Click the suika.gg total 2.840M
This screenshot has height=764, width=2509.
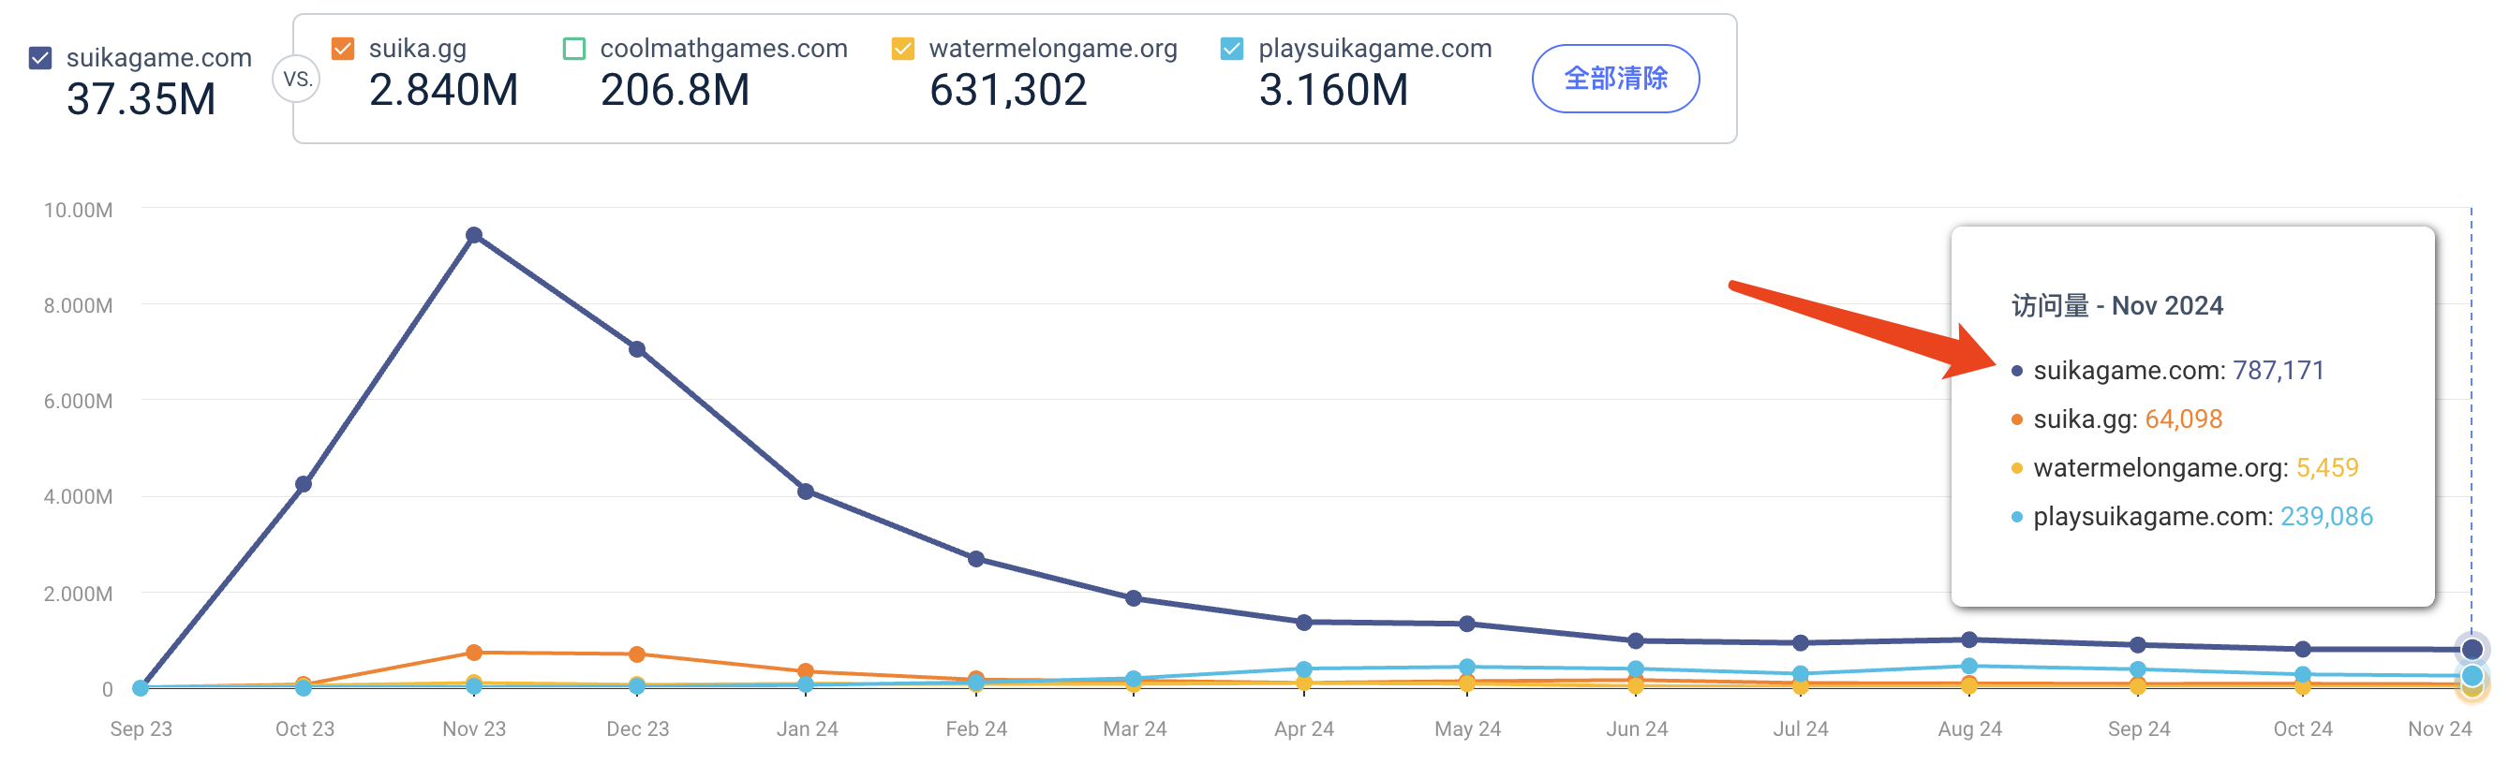[x=443, y=91]
